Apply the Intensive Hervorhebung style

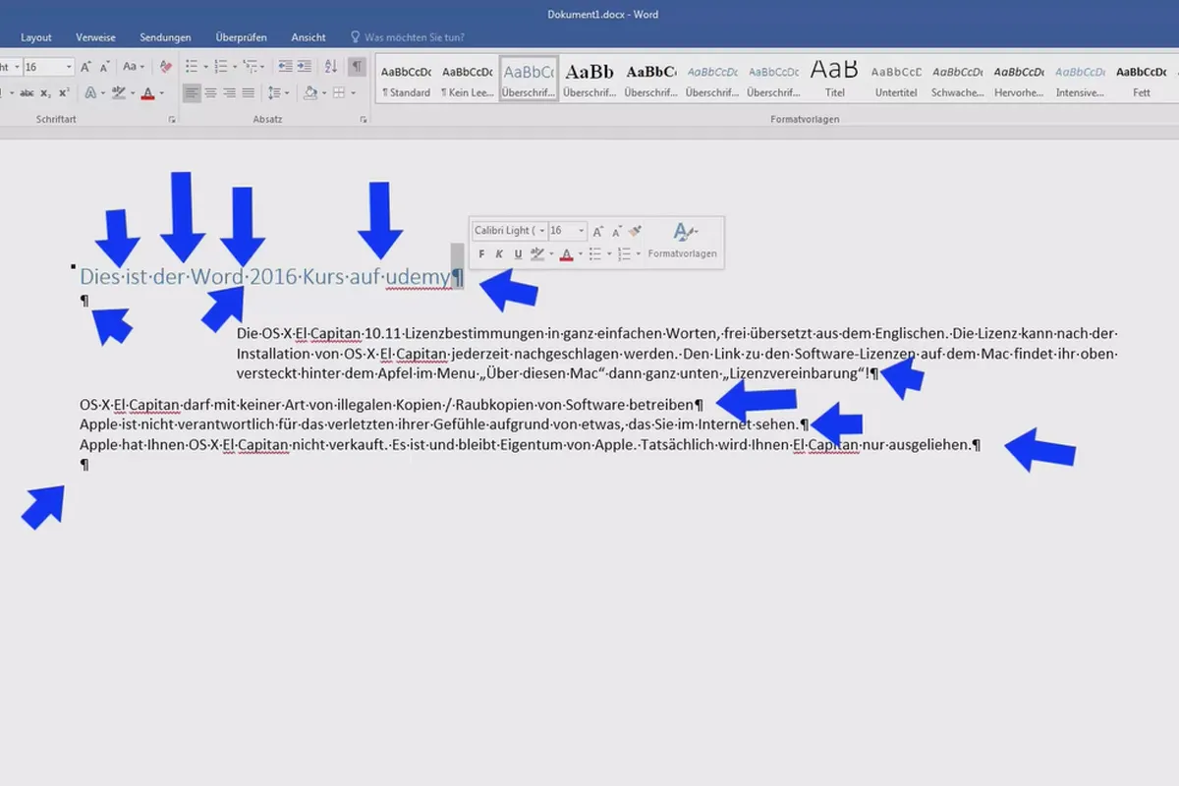coord(1080,79)
